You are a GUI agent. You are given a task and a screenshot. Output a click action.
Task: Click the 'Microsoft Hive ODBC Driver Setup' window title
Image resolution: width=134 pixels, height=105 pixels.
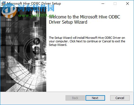click(34, 4)
